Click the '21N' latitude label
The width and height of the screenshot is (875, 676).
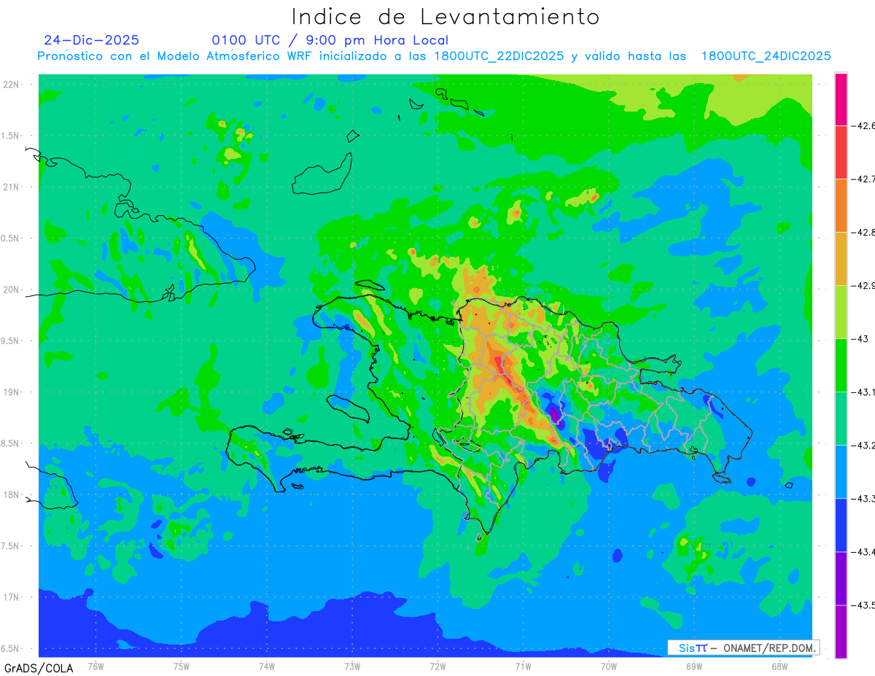tap(12, 187)
